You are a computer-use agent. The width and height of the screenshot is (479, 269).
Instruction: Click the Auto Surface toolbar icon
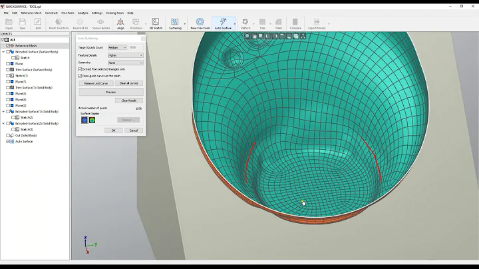223,23
